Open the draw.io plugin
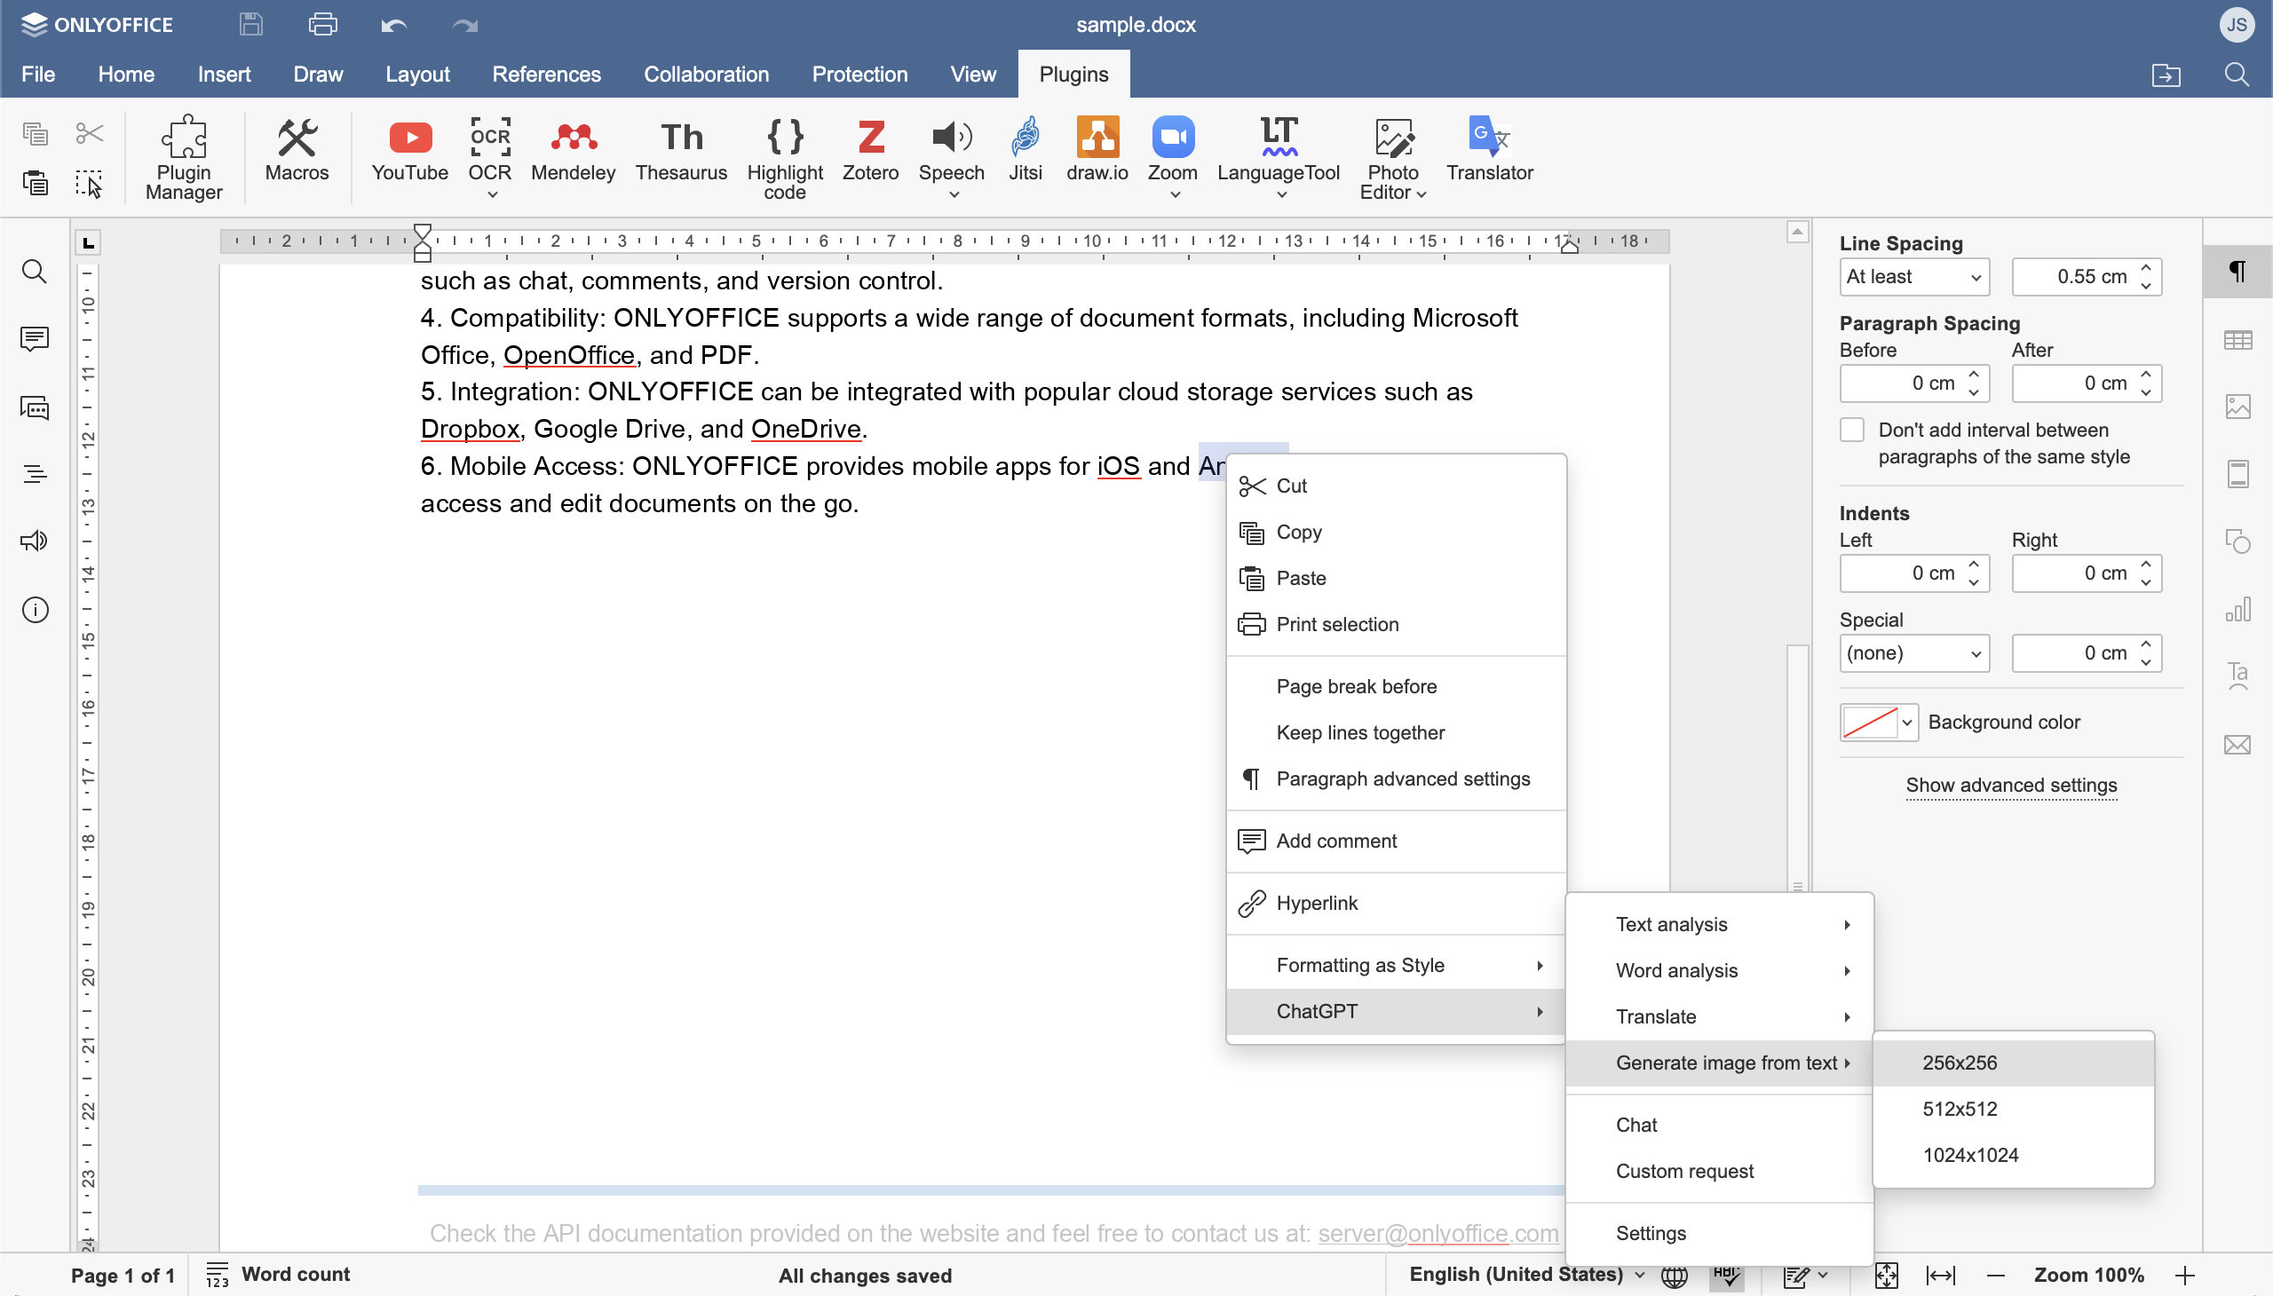The width and height of the screenshot is (2273, 1296). point(1097,149)
